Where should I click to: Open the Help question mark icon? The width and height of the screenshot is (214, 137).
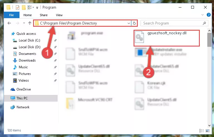pos(208,15)
